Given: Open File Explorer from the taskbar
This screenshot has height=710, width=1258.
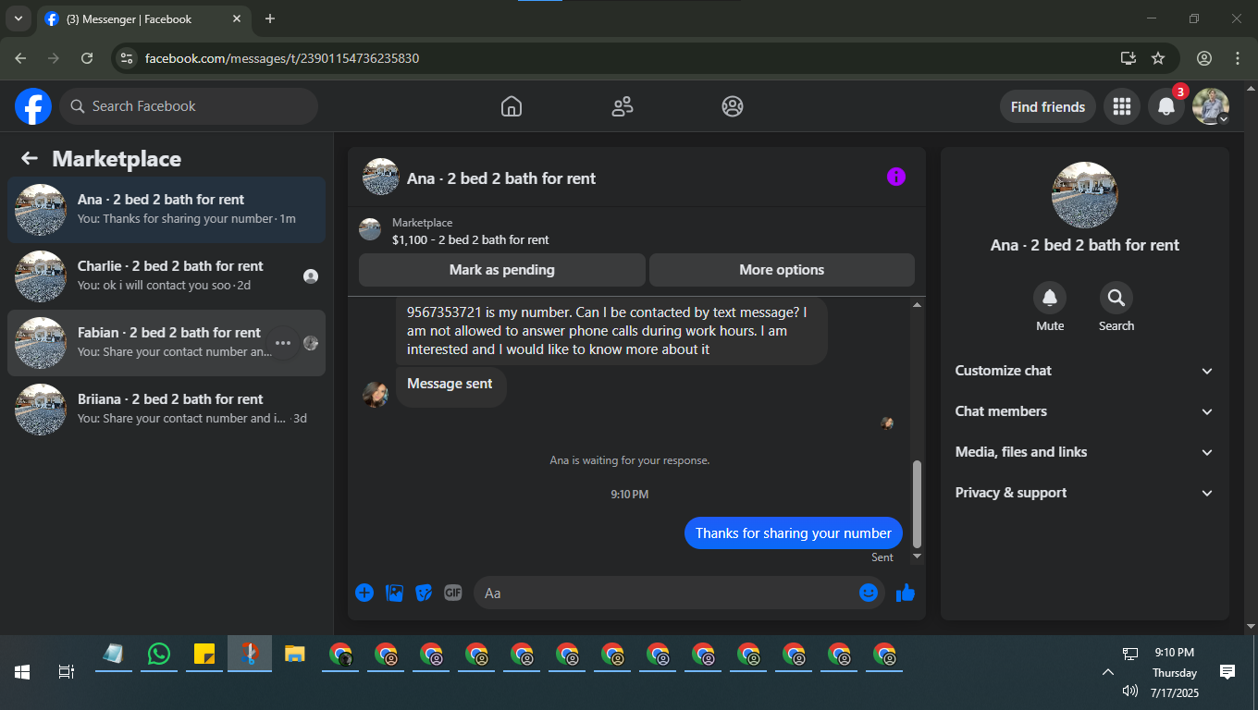Looking at the screenshot, I should pyautogui.click(x=295, y=654).
